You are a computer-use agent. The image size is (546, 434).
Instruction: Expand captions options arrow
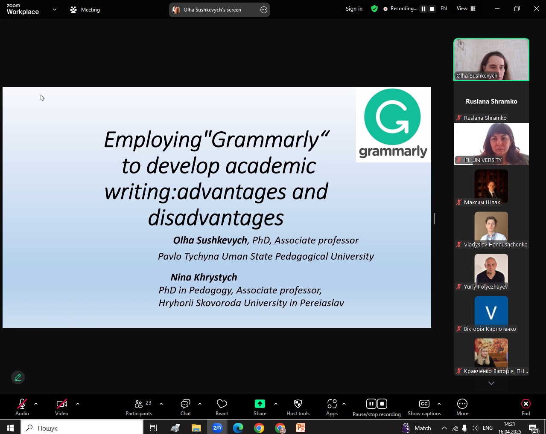coord(439,404)
